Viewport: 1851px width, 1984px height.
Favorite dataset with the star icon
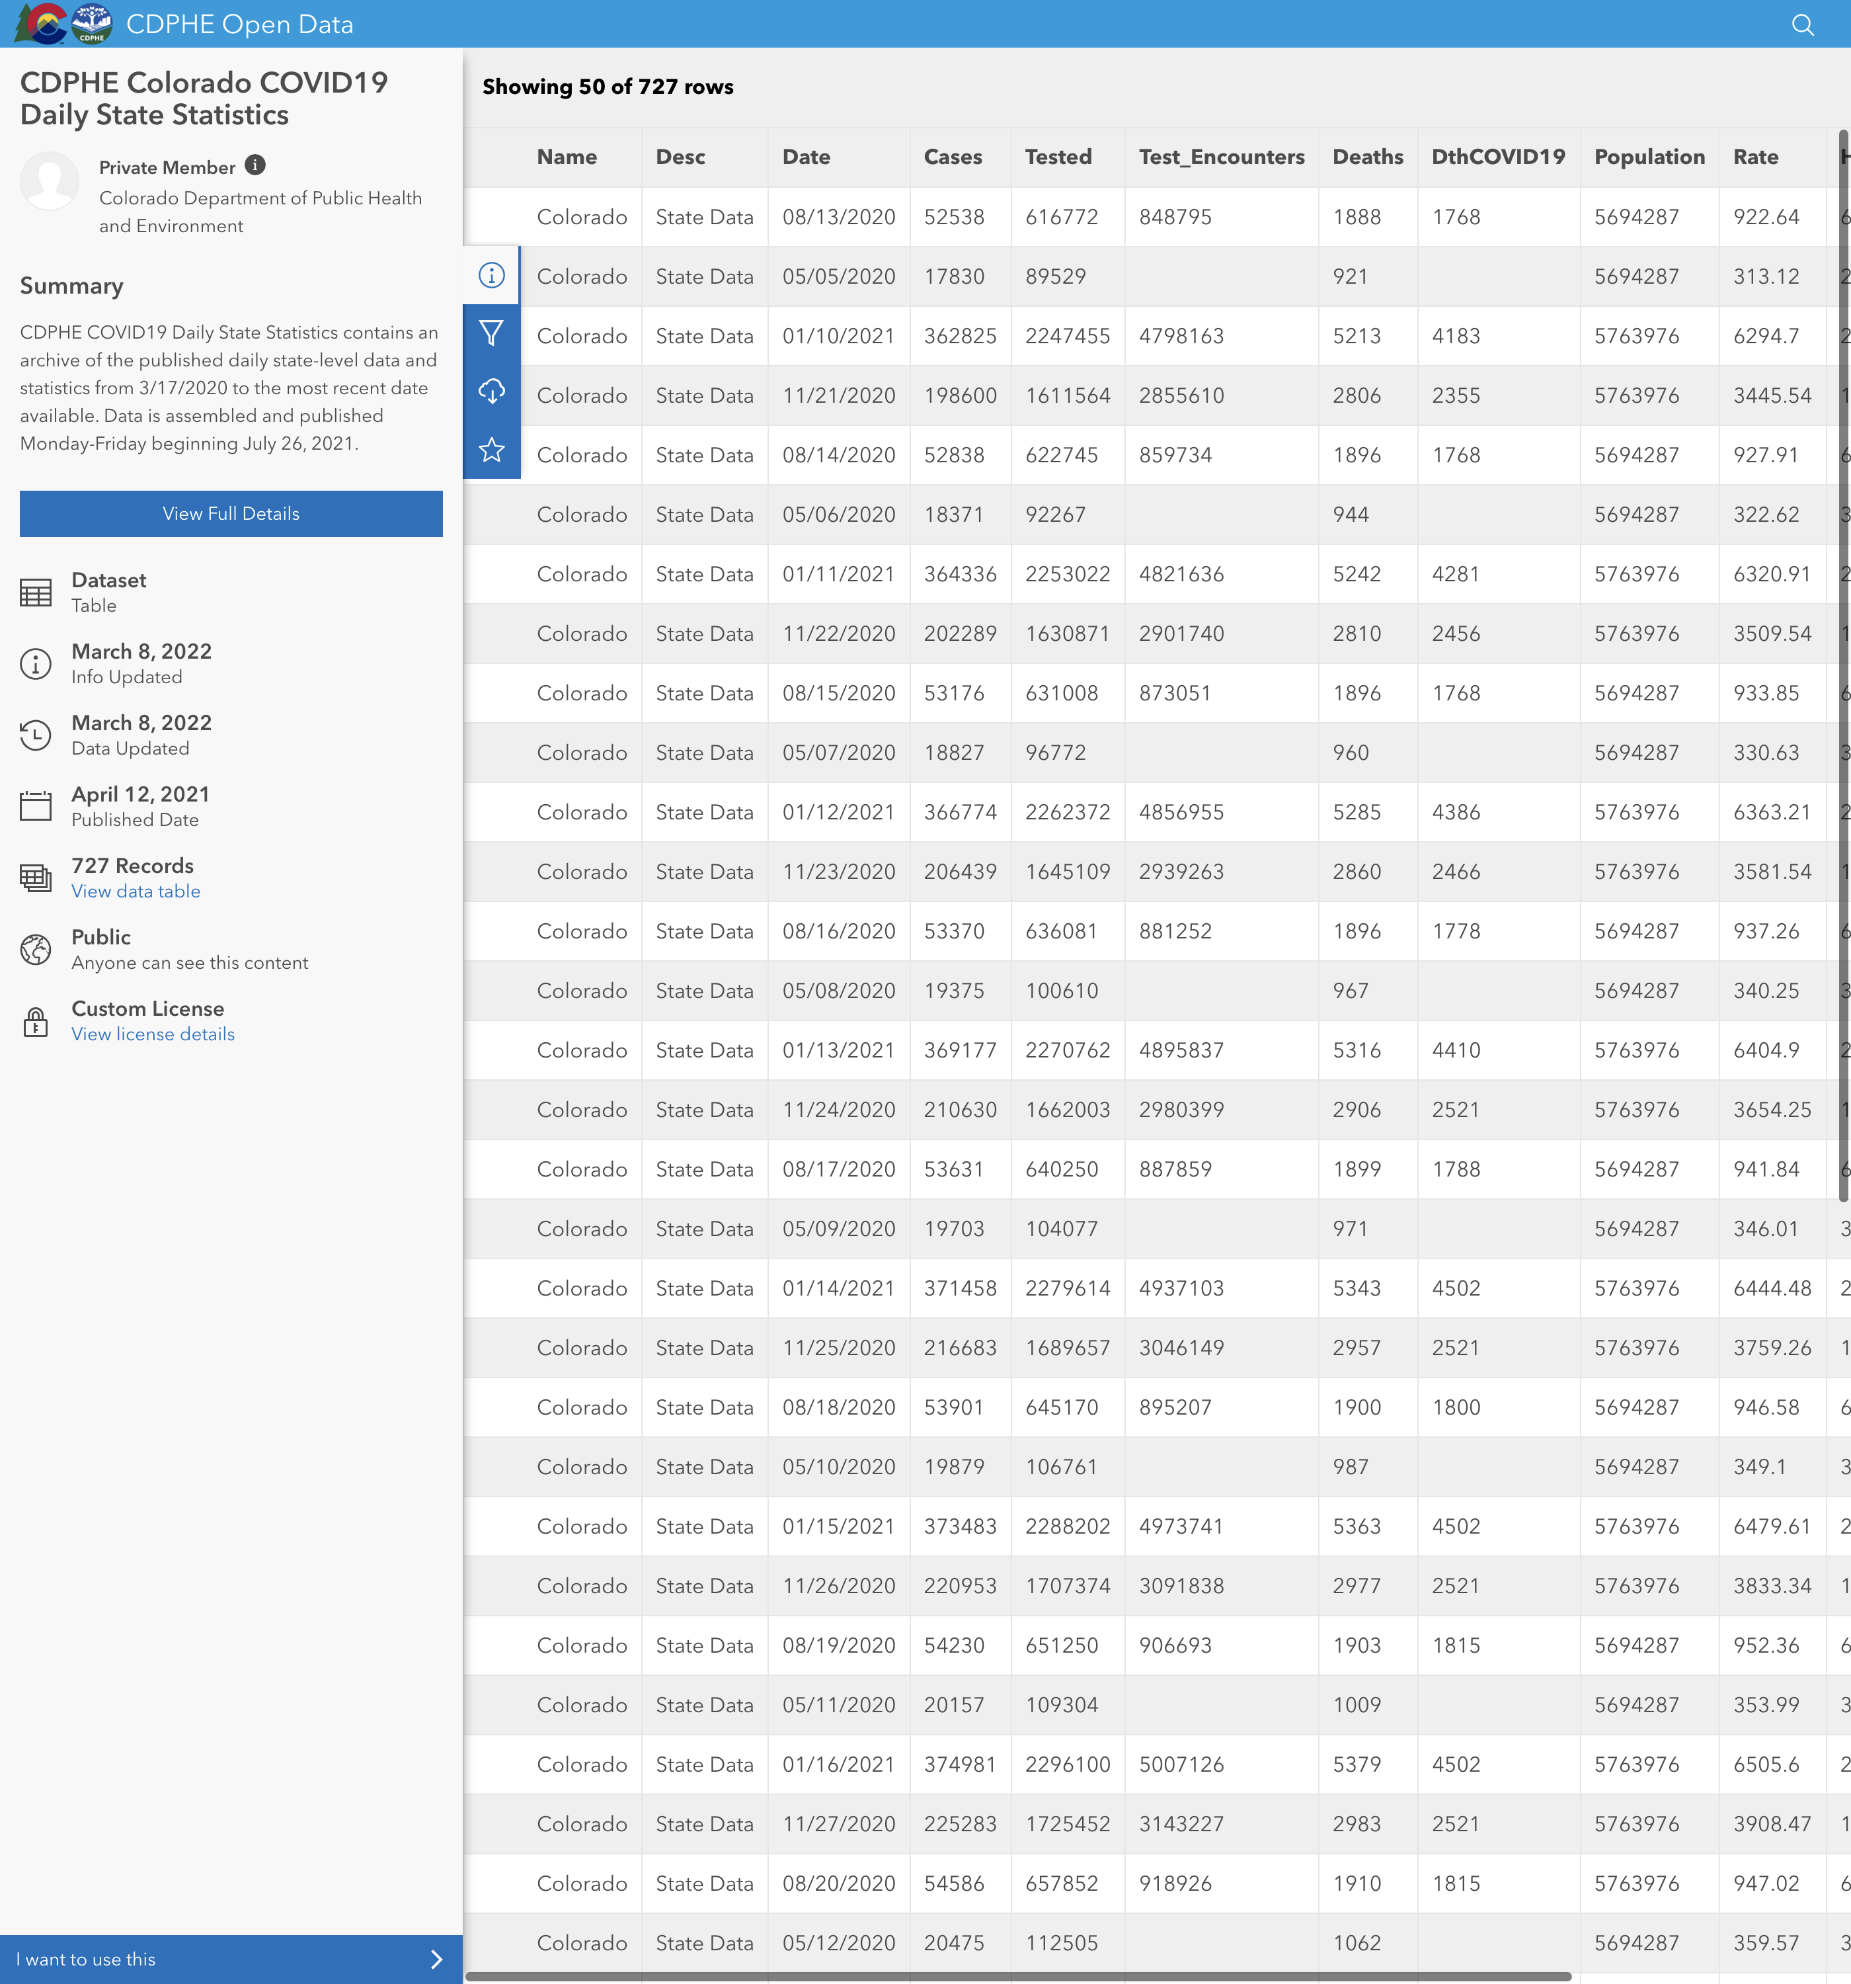pyautogui.click(x=492, y=450)
